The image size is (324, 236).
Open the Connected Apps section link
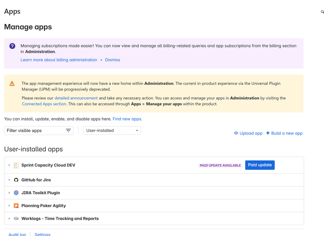coord(44,104)
